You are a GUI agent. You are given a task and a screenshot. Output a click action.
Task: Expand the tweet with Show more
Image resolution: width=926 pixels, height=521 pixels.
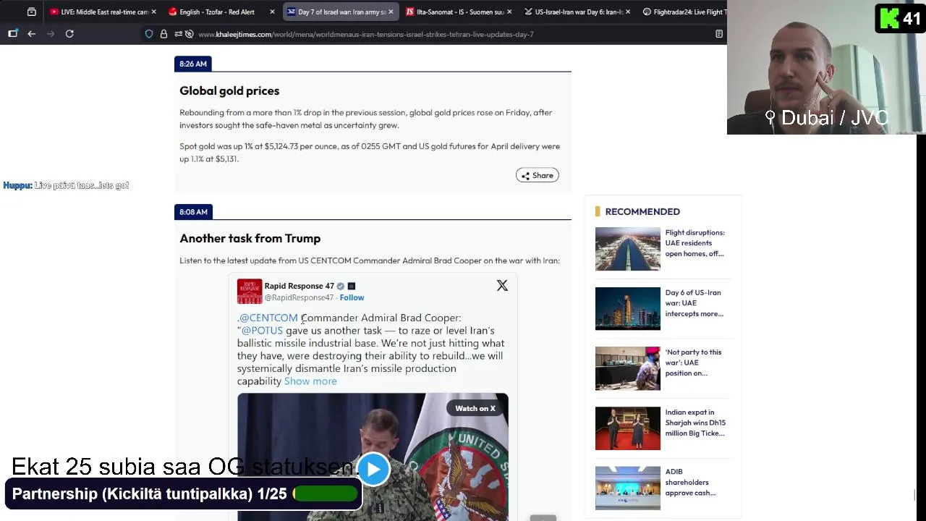310,381
